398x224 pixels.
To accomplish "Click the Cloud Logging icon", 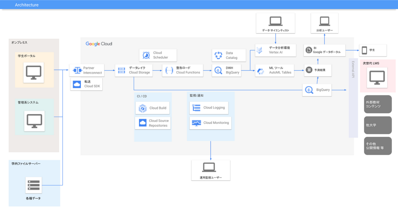I will click(x=196, y=108).
